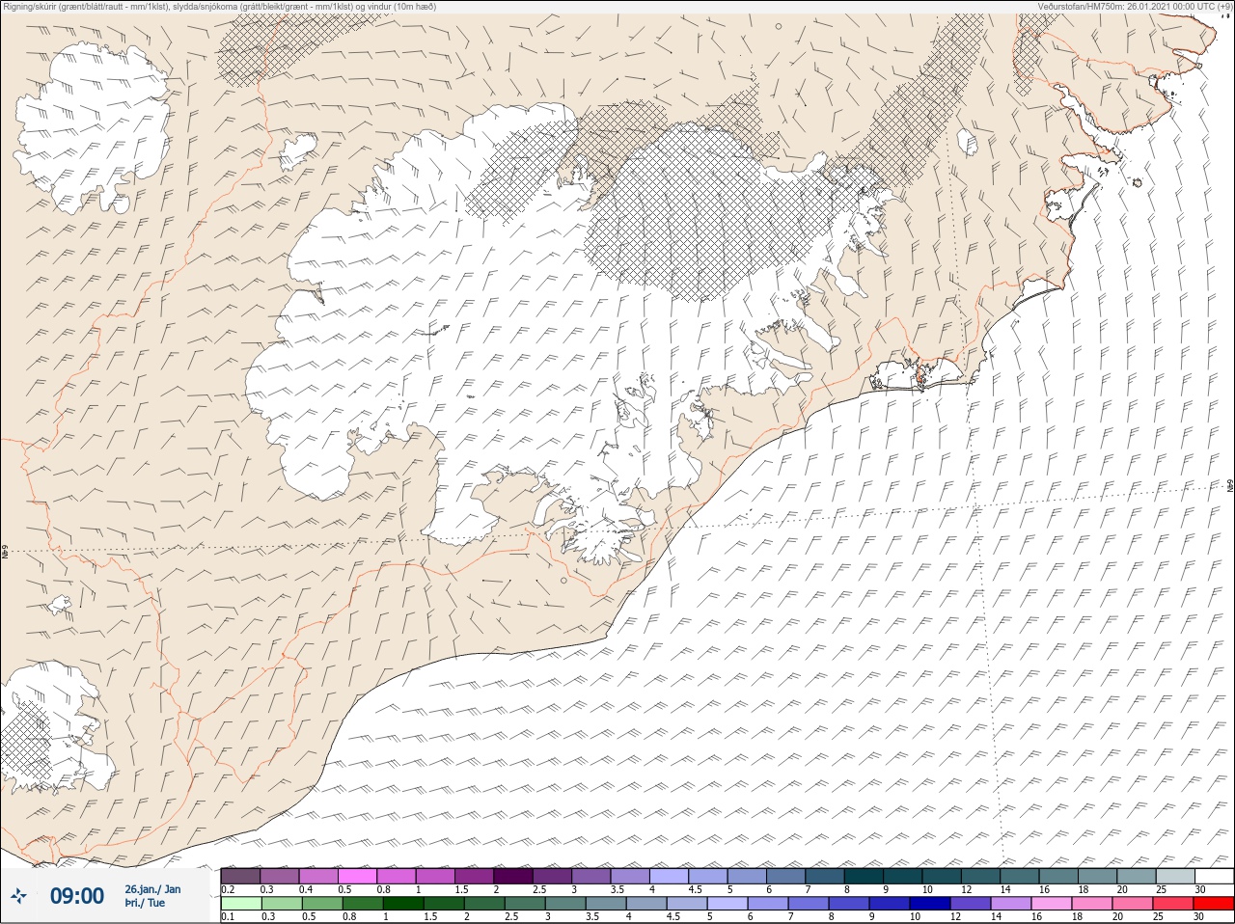Viewport: 1235px width, 924px height.
Task: Select bright pink upper swatch between 0.5 and 0.8
Action: click(x=358, y=876)
